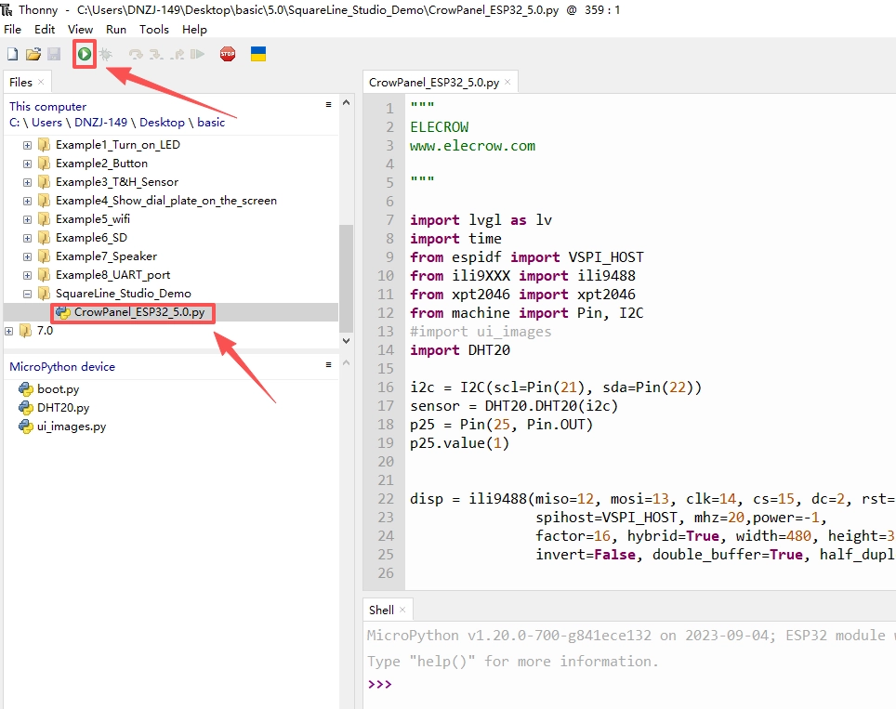Select the SquareLine_Studio_Demo folder name
This screenshot has height=709, width=896.
point(124,294)
